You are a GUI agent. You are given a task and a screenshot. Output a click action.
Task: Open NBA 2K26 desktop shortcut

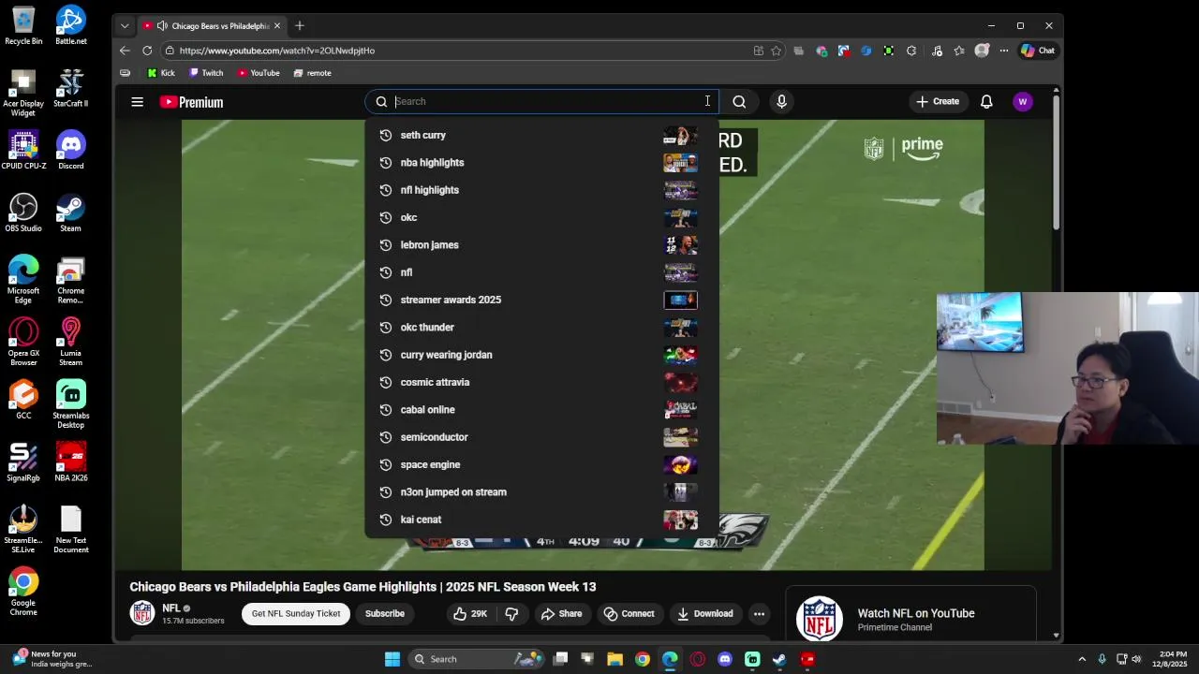coord(70,462)
